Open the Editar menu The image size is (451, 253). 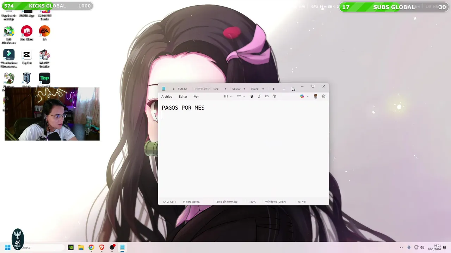[183, 97]
